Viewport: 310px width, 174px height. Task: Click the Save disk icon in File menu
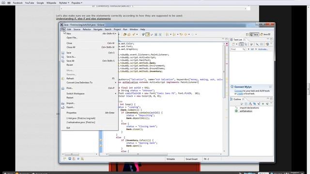click(x=63, y=53)
